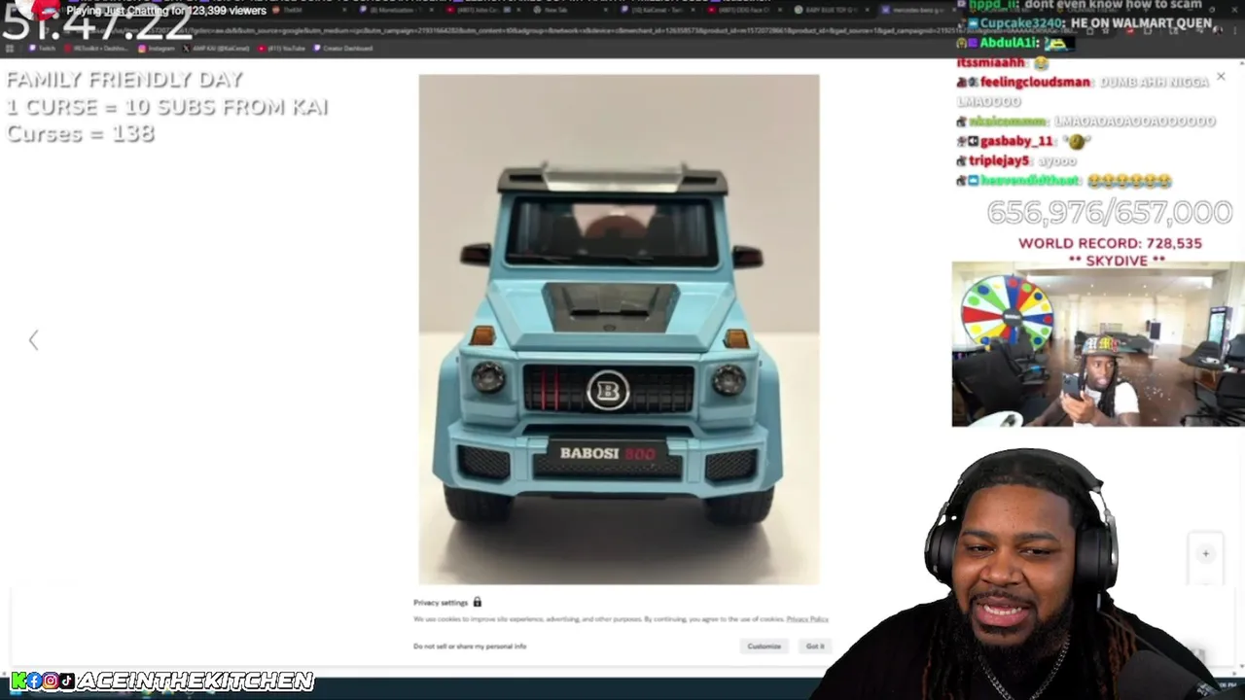Close the panel with the X icon
The image size is (1245, 700).
[x=1221, y=76]
